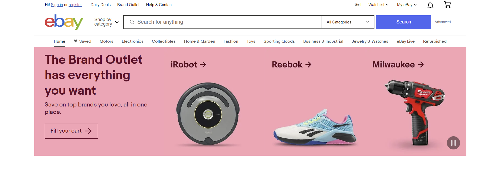
Task: Open Advanced search link
Action: 443,22
